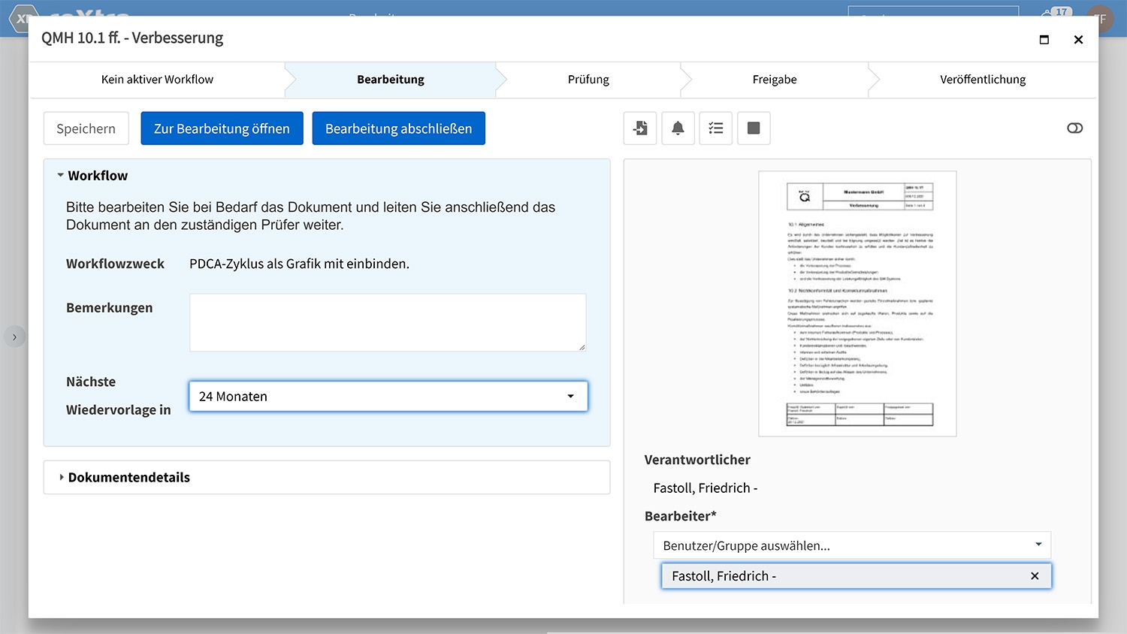Click the square stop icon button
Viewport: 1127px width, 634px height.
[x=754, y=128]
